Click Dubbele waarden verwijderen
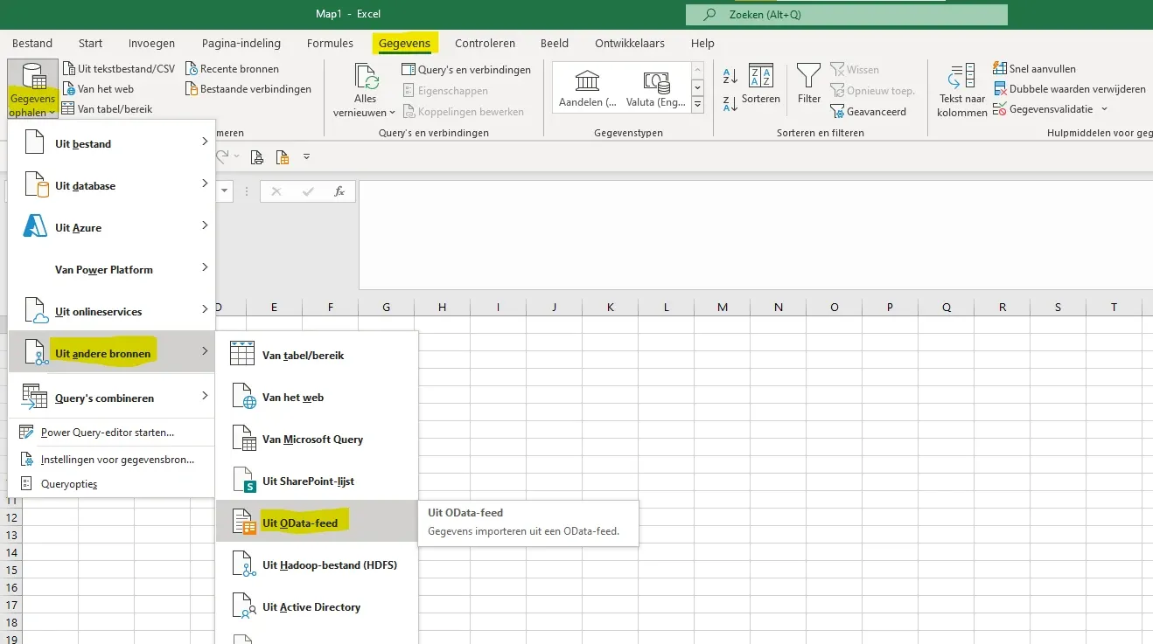 (1069, 88)
